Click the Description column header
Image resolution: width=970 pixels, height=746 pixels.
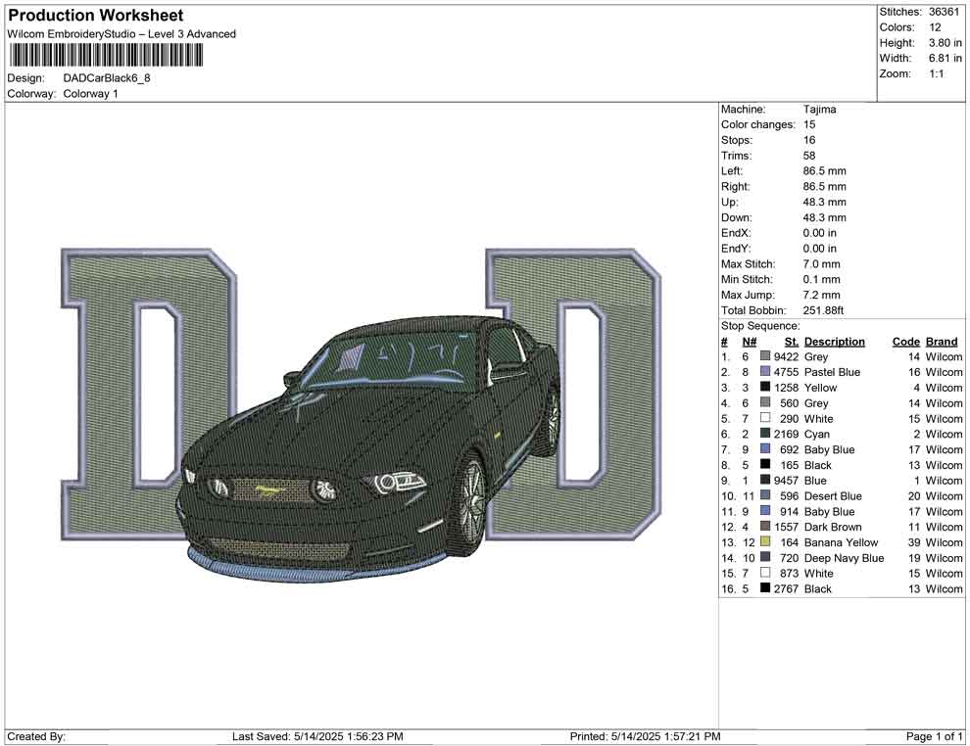tap(834, 342)
